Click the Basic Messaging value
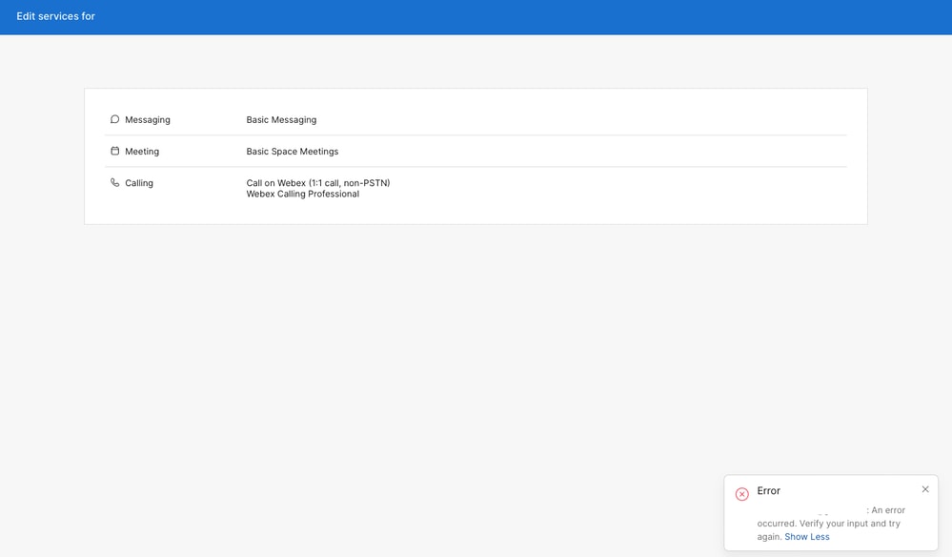This screenshot has width=952, height=557. (x=281, y=119)
